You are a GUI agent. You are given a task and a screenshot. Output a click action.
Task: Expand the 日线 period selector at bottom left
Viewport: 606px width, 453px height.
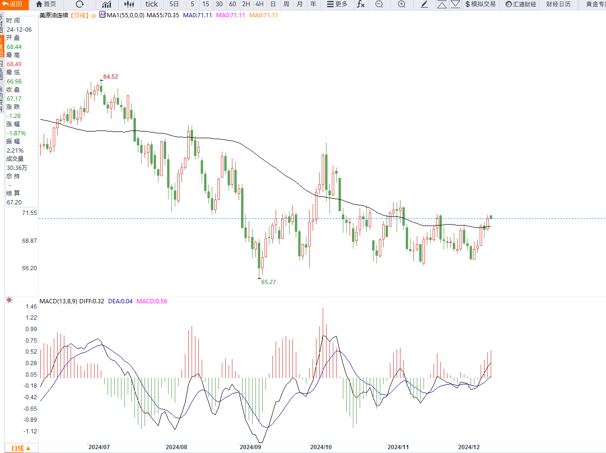point(21,448)
